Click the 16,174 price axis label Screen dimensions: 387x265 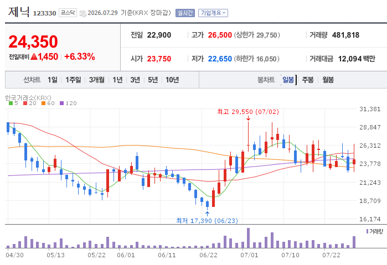tap(370, 219)
